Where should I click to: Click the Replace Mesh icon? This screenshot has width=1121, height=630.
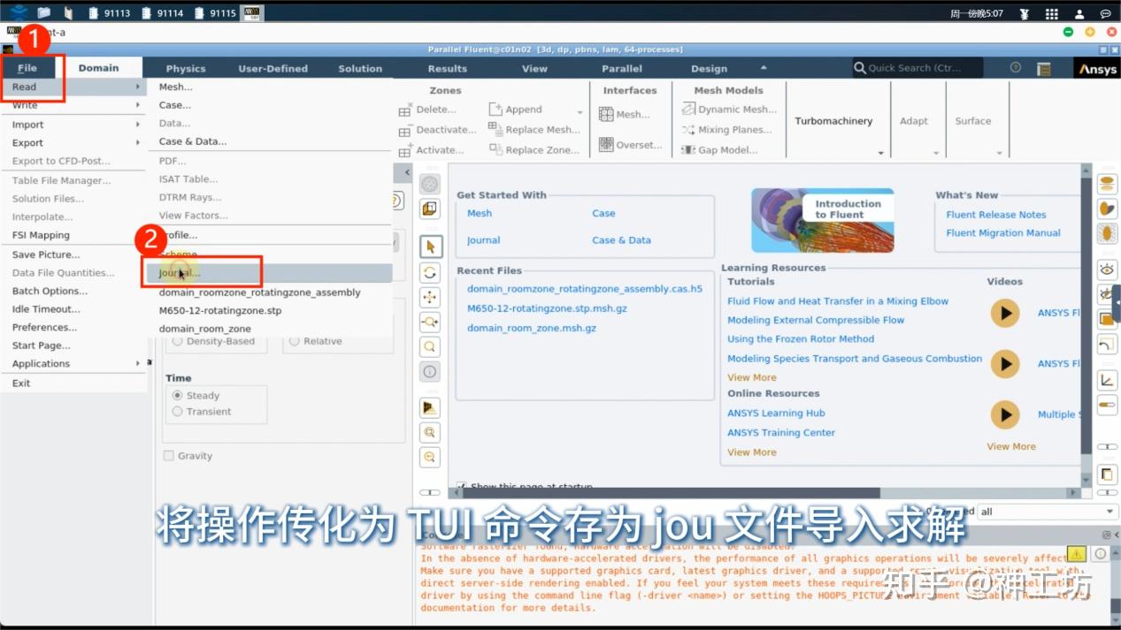[495, 129]
